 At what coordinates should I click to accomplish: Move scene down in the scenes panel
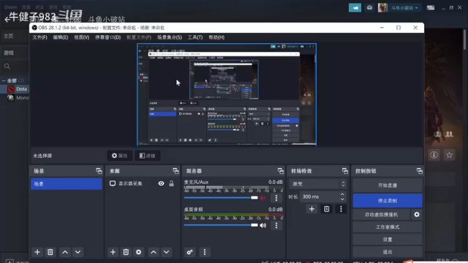coord(78,252)
